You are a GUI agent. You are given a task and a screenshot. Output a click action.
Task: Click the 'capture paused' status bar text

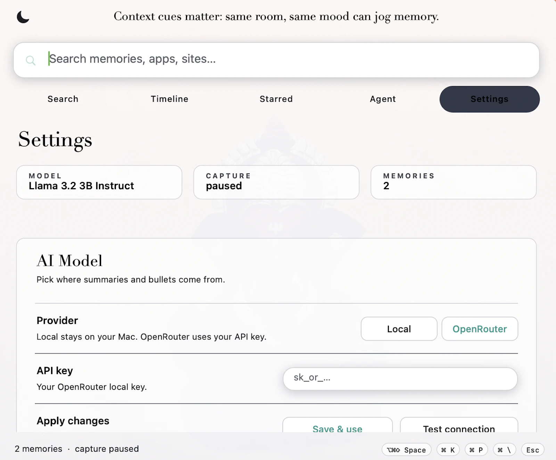click(x=107, y=449)
